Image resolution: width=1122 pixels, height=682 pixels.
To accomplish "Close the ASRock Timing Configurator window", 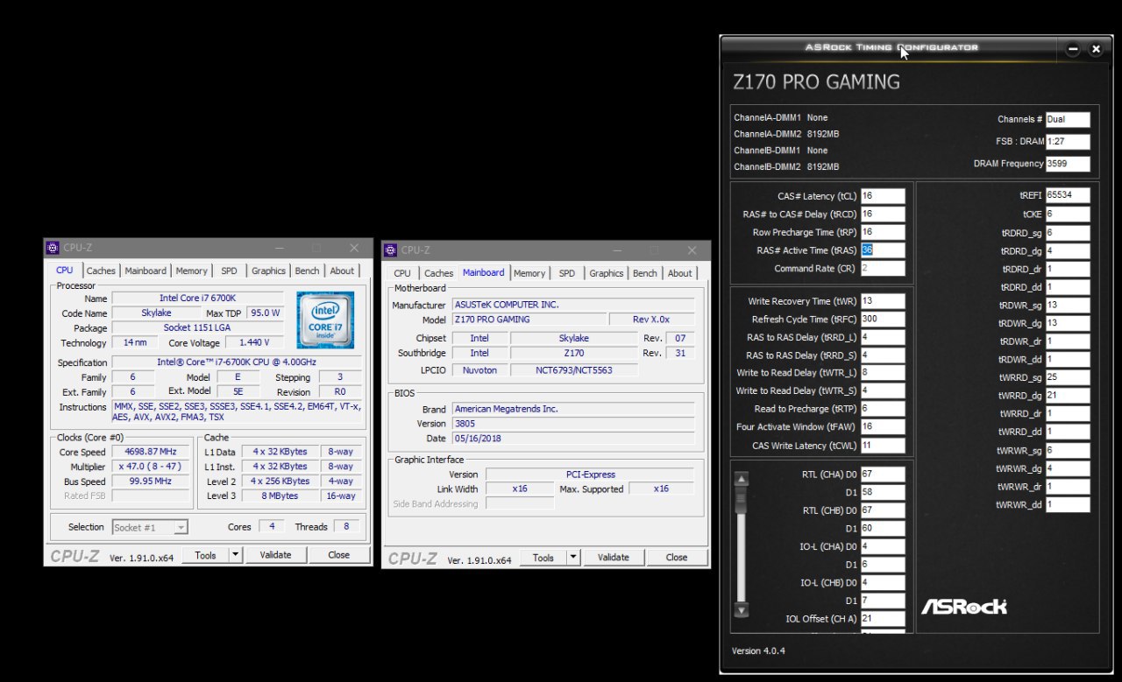I will [1096, 50].
